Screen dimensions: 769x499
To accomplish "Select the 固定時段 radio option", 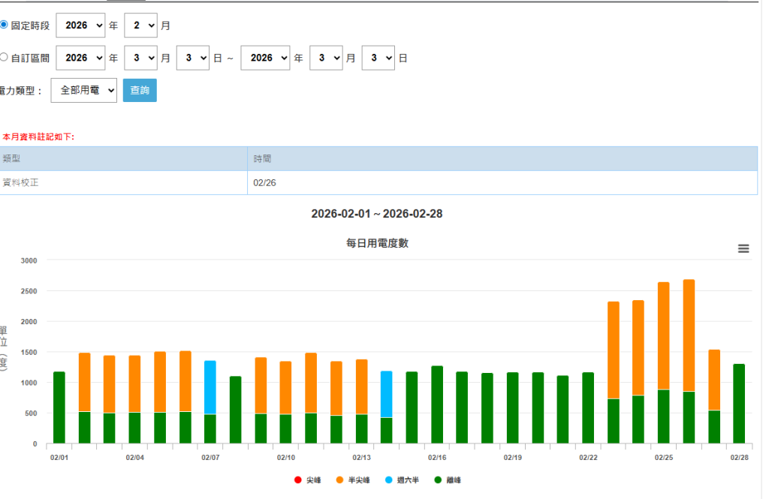I will click(x=4, y=25).
